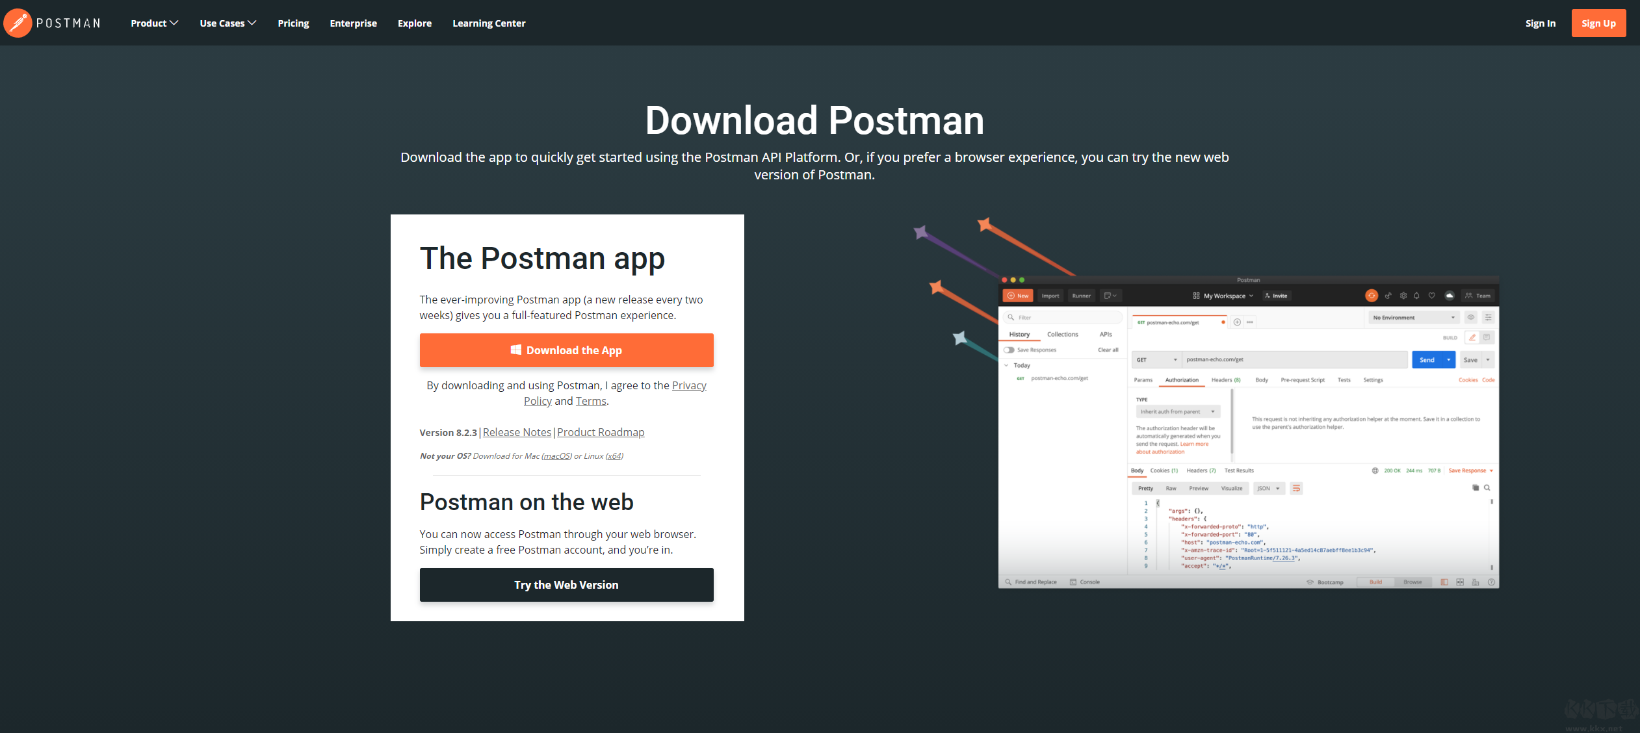
Task: Click the Import icon in Postman toolbar
Action: [x=1050, y=296]
